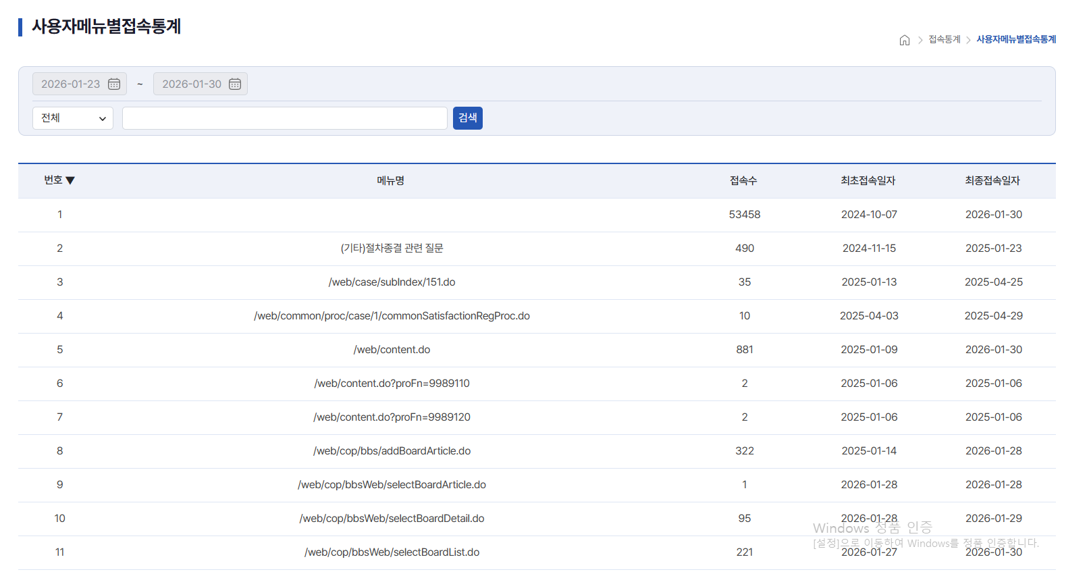Select the 2026-01-30 end date field
The image size is (1089, 574).
[191, 84]
